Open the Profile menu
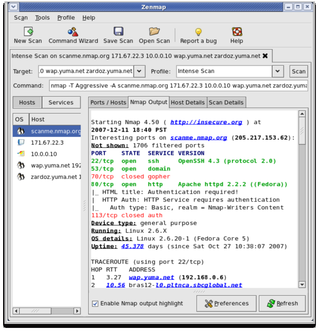The image size is (319, 331). (x=66, y=18)
